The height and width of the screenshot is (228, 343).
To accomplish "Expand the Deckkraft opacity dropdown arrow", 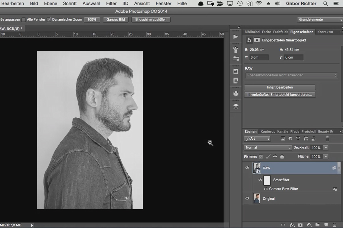I will click(326, 148).
